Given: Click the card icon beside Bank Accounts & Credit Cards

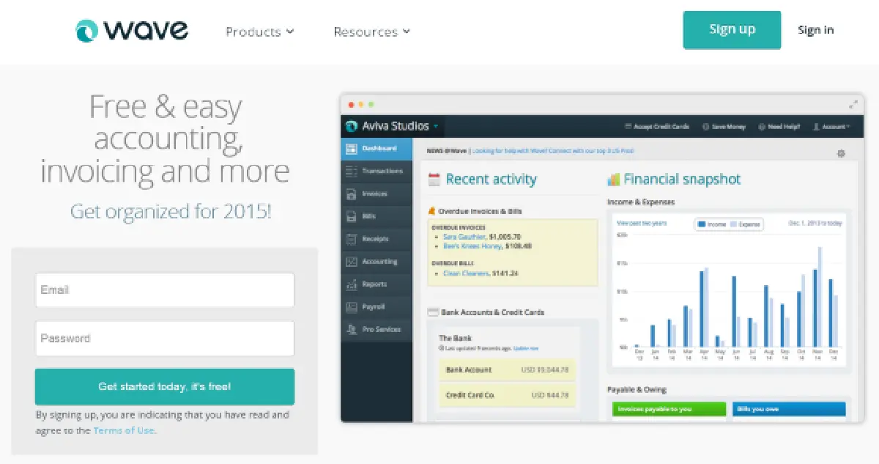Looking at the screenshot, I should 433,312.
